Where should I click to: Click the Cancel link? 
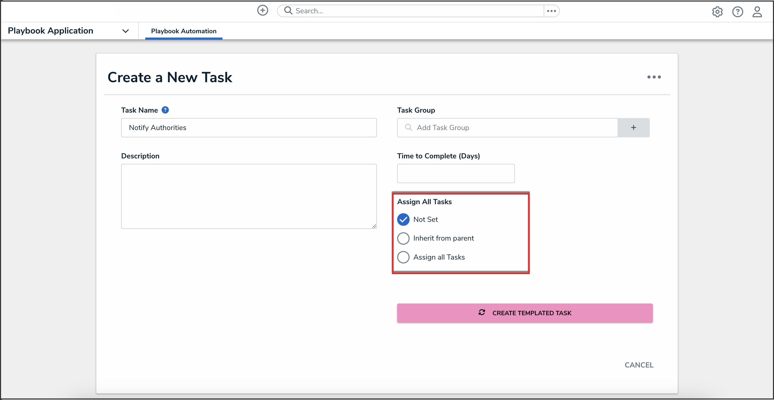point(639,365)
